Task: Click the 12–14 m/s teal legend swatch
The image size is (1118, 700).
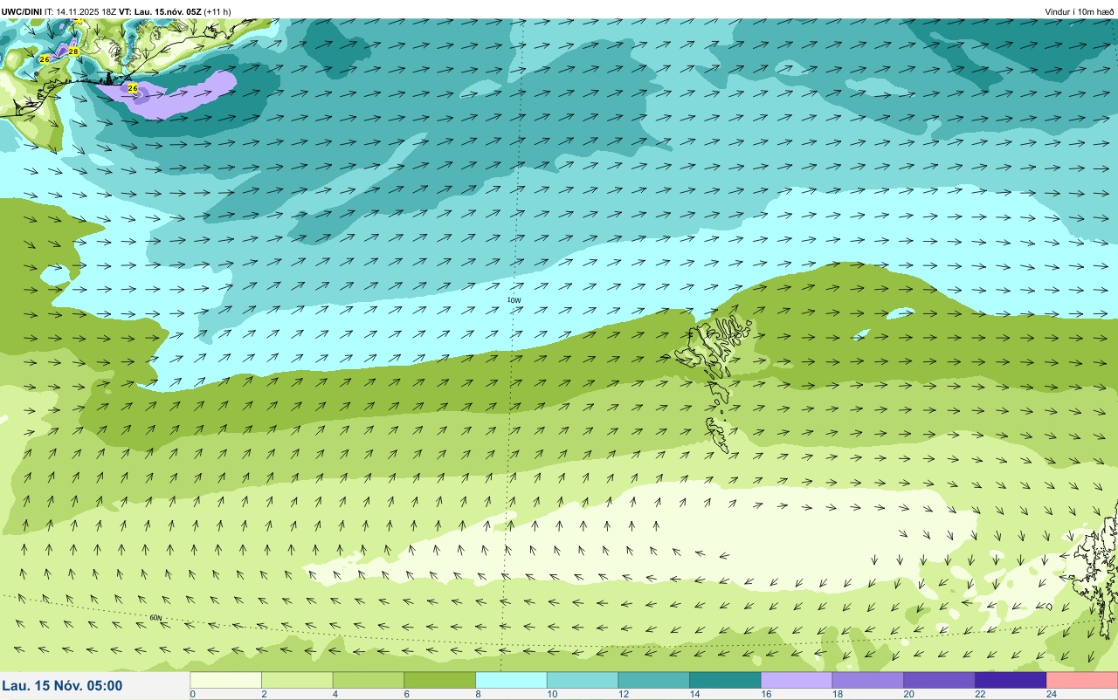Action: coord(653,680)
